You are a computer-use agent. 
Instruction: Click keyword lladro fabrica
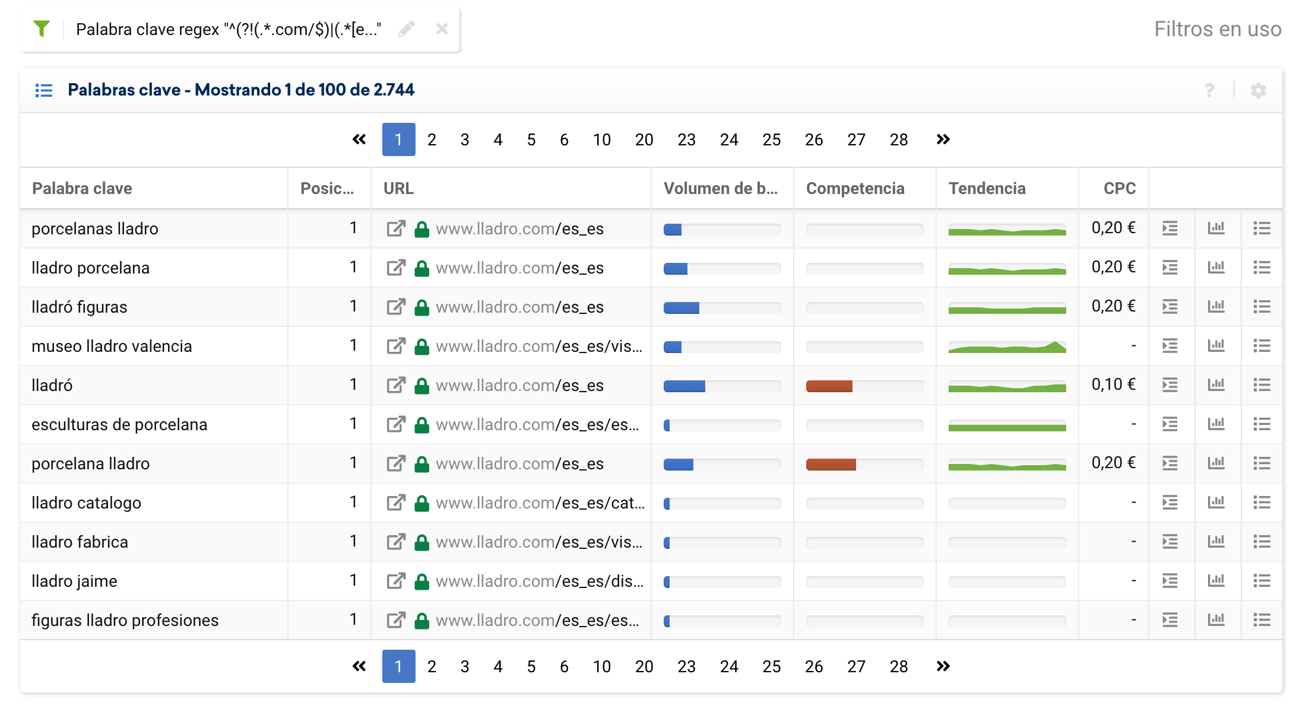(x=80, y=542)
